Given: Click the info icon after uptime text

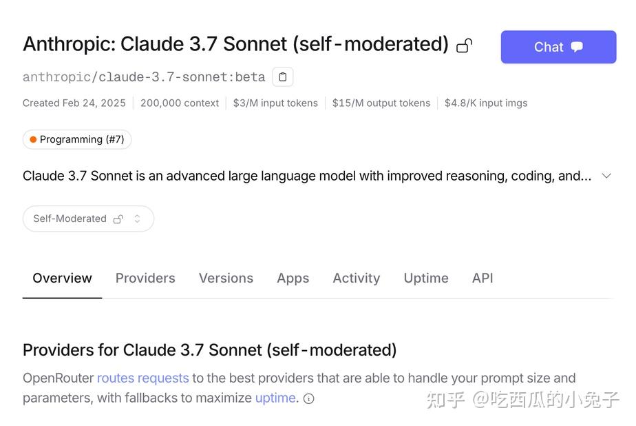Looking at the screenshot, I should [x=309, y=398].
